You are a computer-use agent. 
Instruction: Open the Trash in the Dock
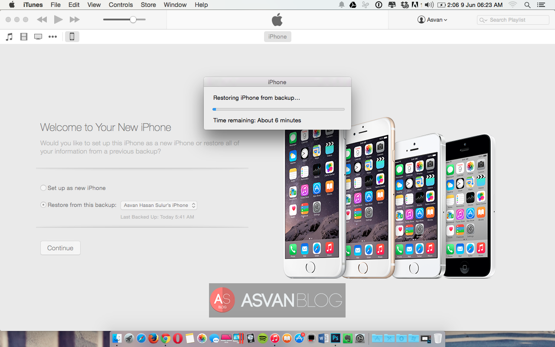tap(438, 338)
